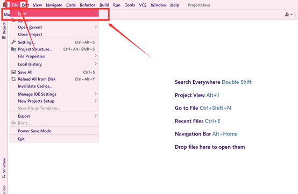Expand the Open Recent submenu arrow
The width and height of the screenshot is (298, 194).
(x=96, y=27)
